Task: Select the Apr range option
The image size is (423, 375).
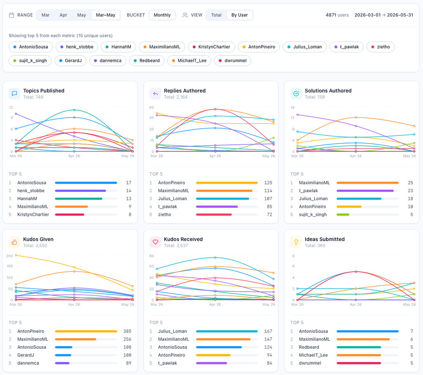Action: pos(64,15)
